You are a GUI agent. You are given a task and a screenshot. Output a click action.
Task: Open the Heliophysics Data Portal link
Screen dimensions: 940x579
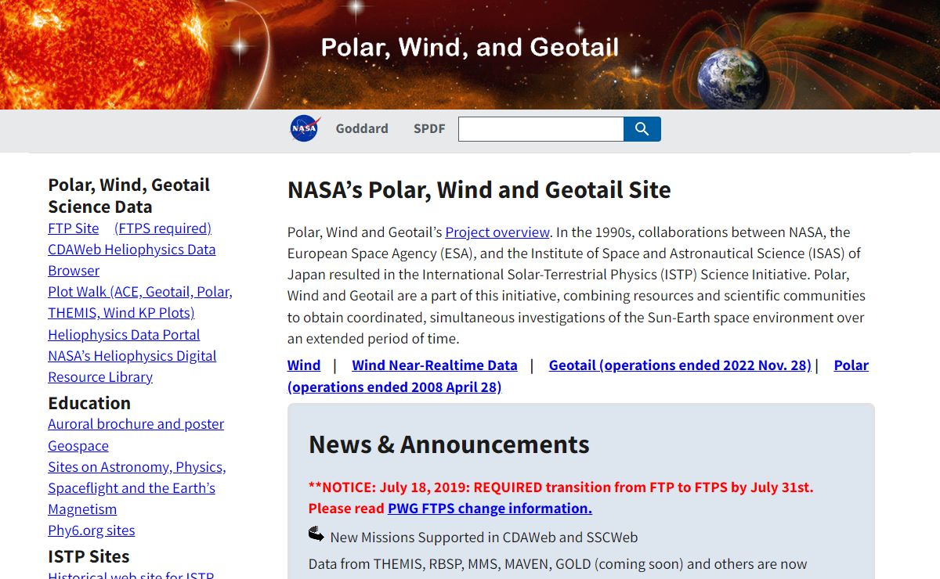pos(124,335)
